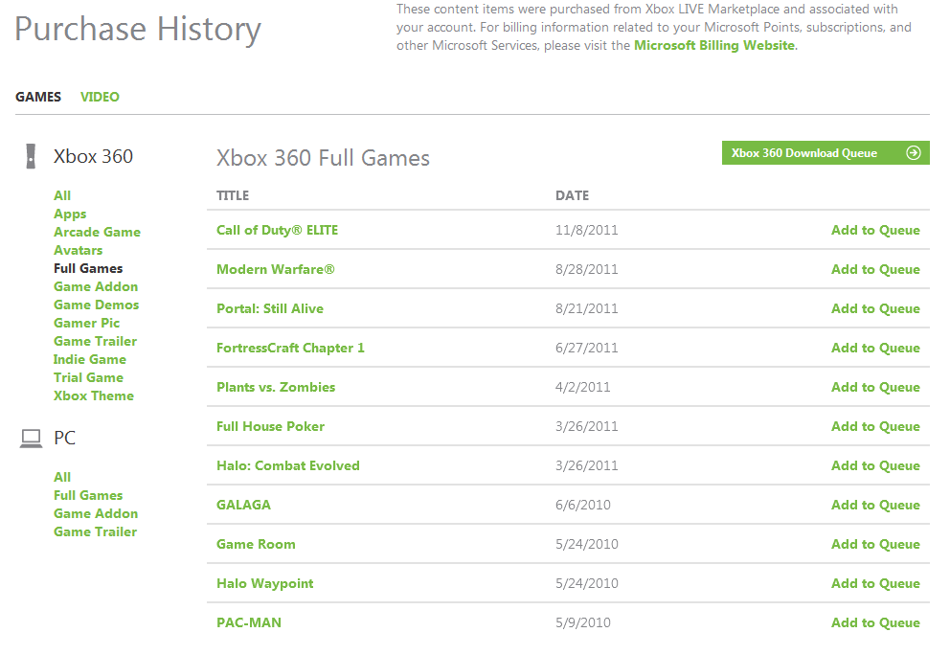Show All Xbox 360 purchases

[x=62, y=195]
